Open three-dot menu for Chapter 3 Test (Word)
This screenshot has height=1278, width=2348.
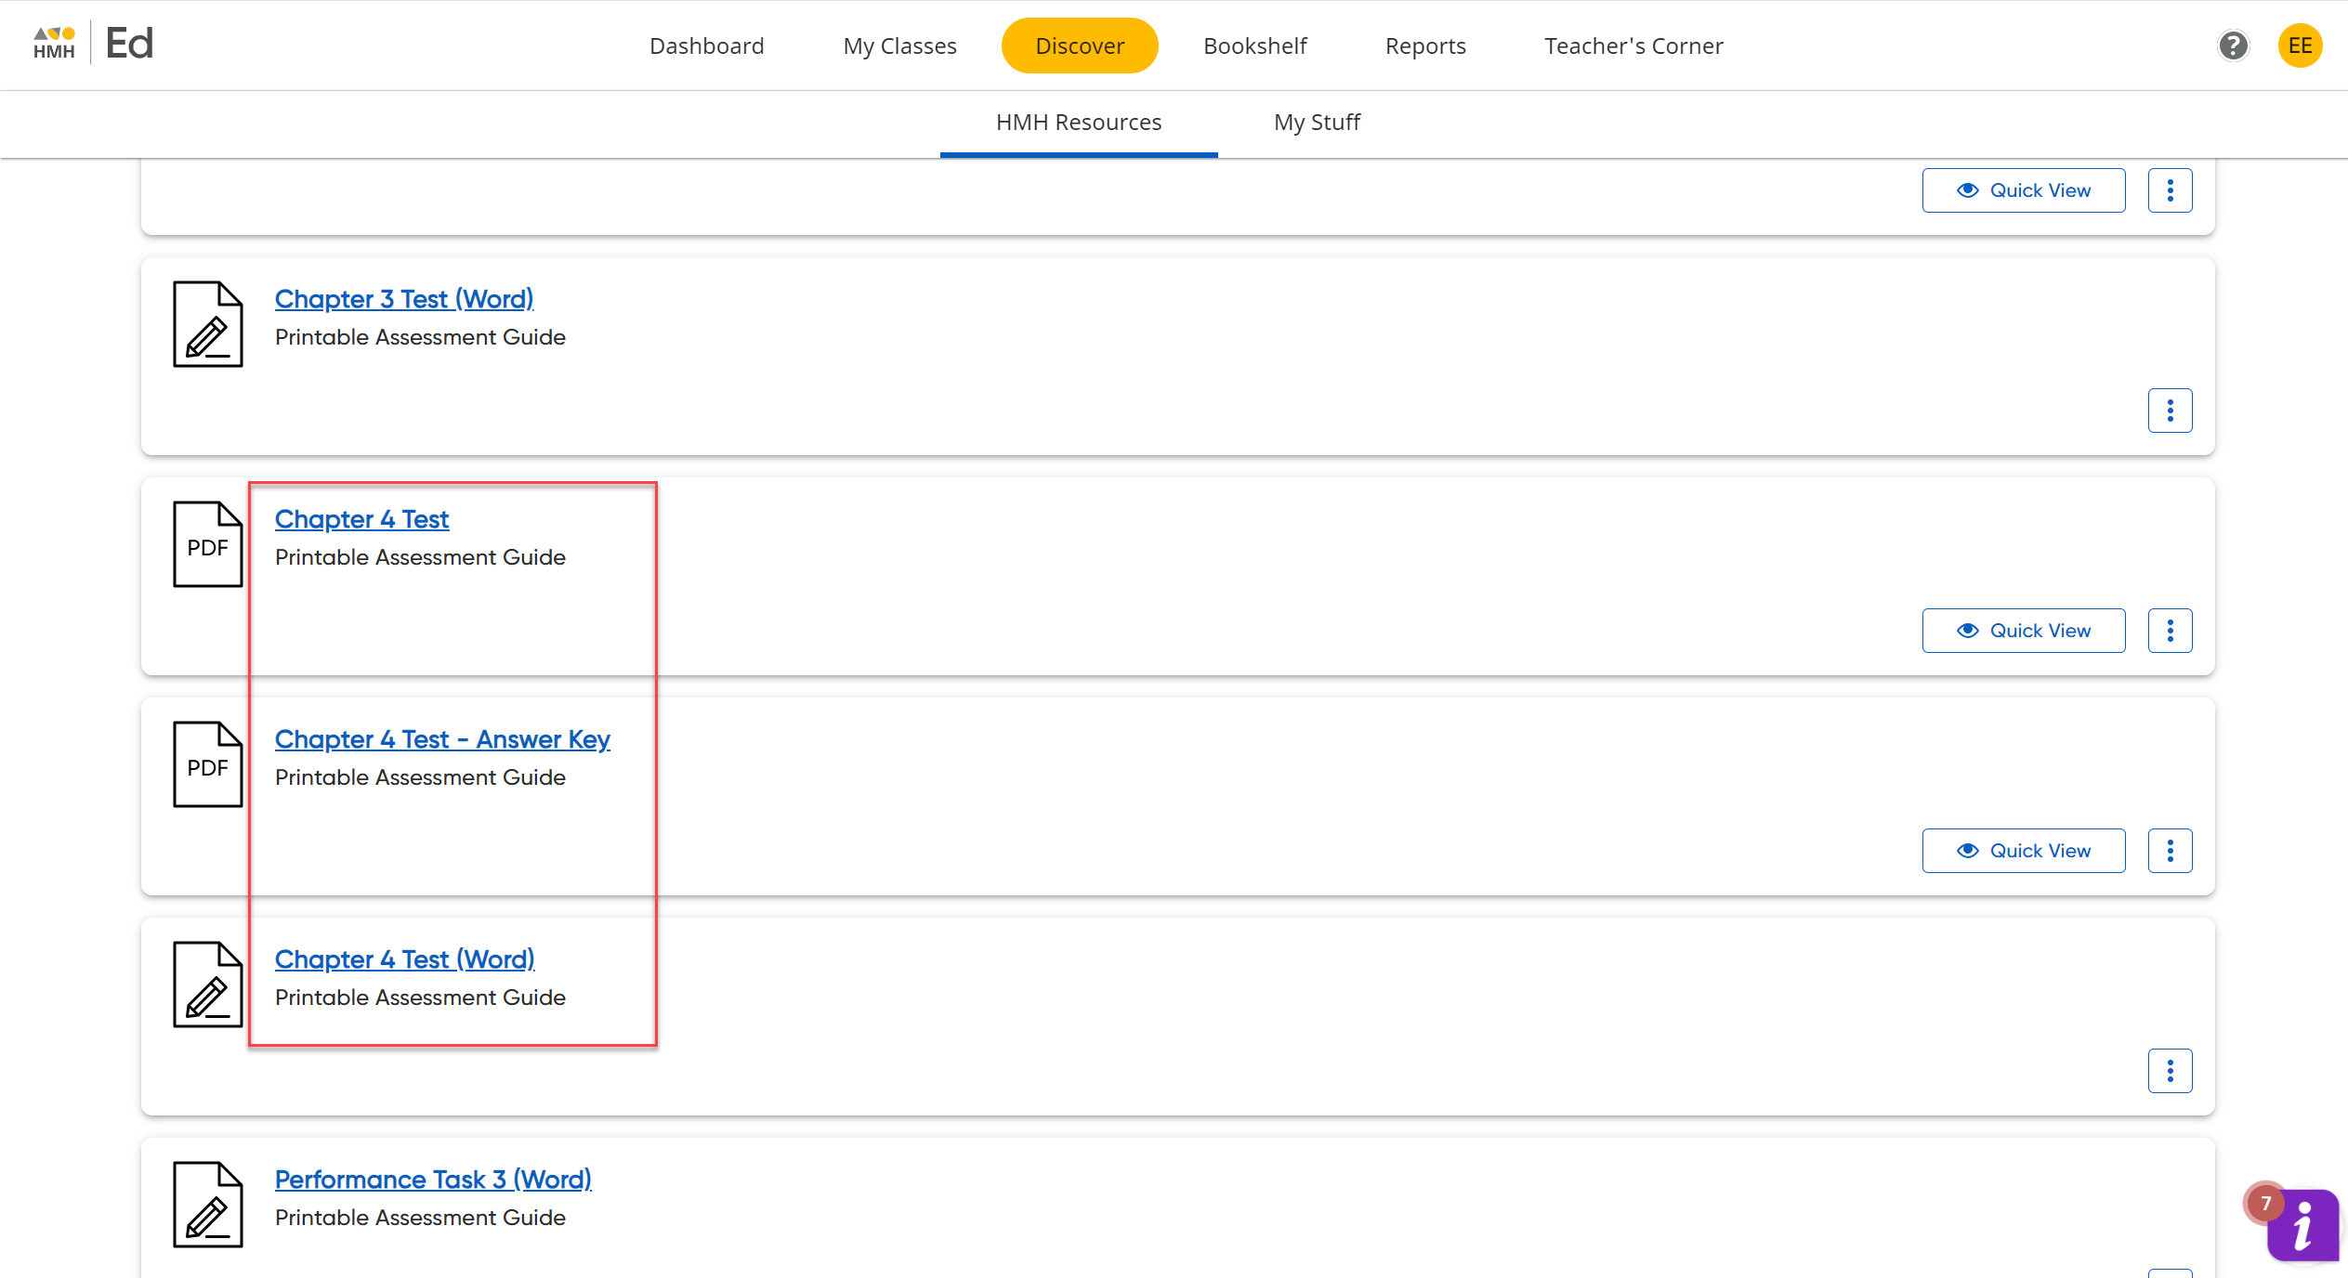[2170, 411]
